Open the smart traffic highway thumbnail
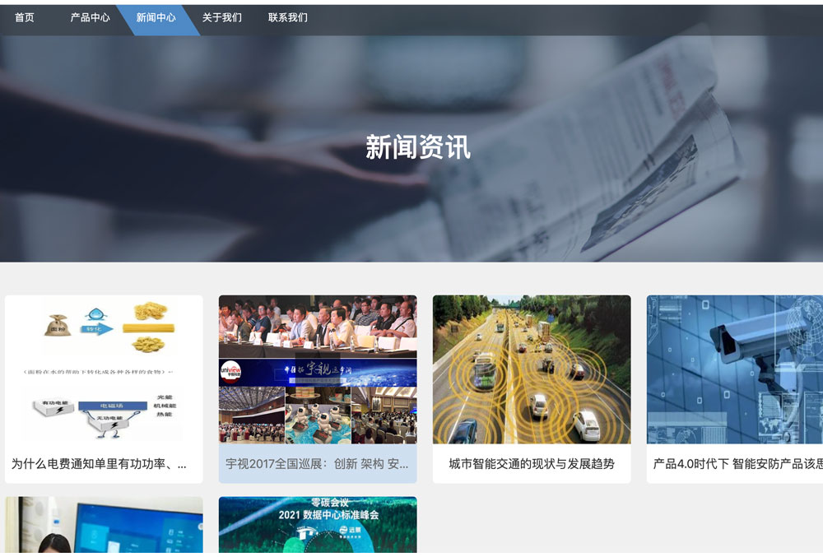The height and width of the screenshot is (557, 823). (x=532, y=370)
